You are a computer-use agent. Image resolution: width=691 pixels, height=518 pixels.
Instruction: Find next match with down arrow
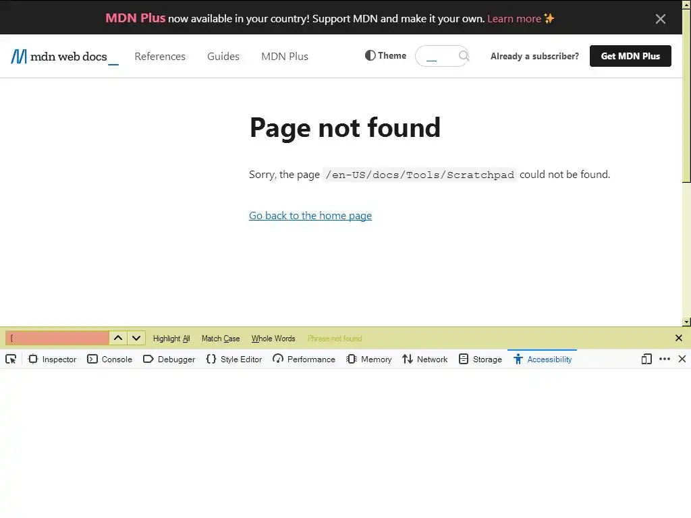[136, 339]
